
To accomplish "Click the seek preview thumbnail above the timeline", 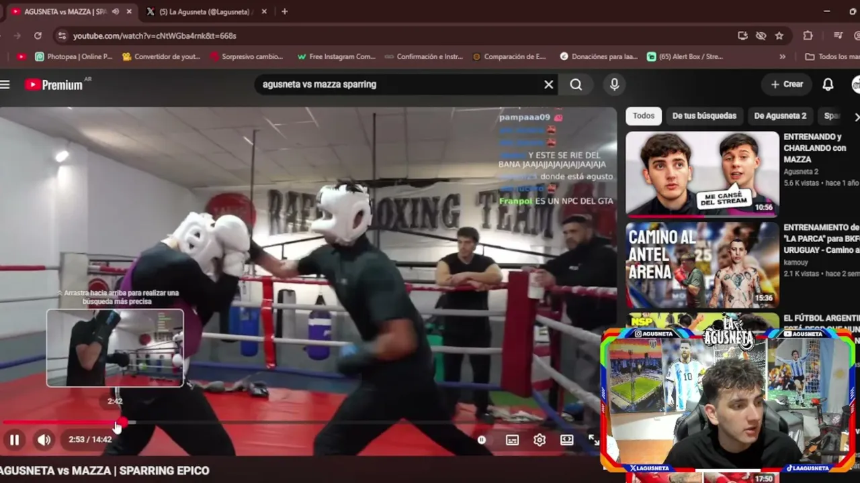I will click(115, 347).
